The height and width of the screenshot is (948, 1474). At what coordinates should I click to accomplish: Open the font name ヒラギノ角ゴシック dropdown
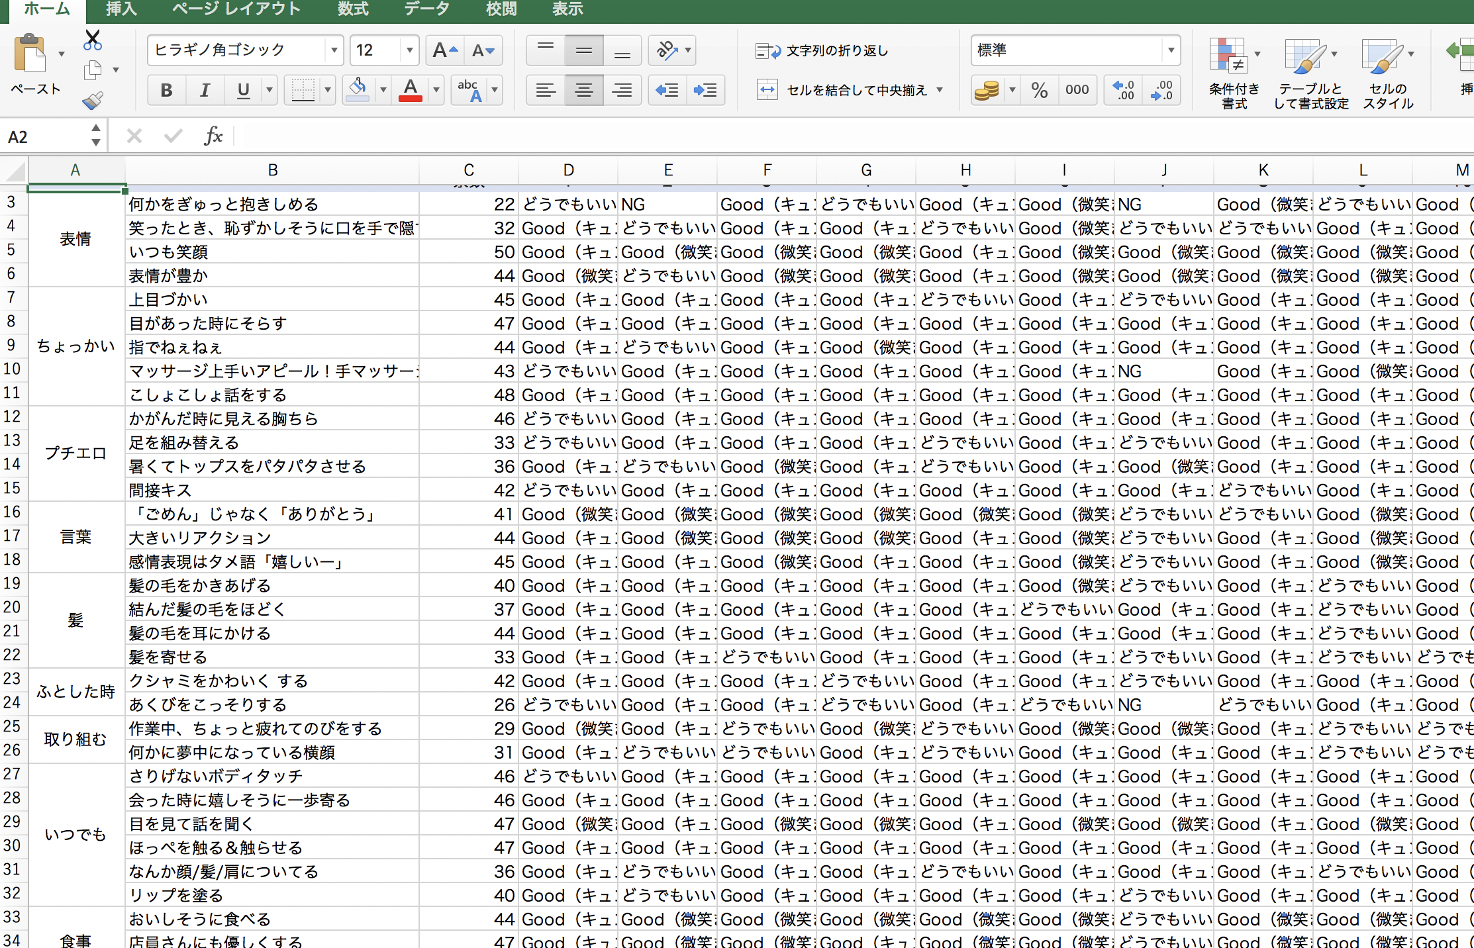(x=334, y=50)
